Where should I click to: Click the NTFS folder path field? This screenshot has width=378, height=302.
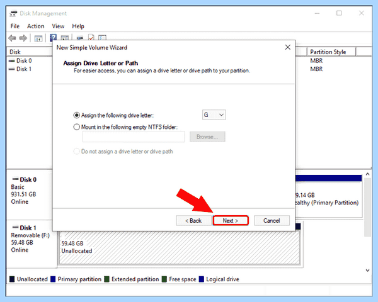(134, 137)
